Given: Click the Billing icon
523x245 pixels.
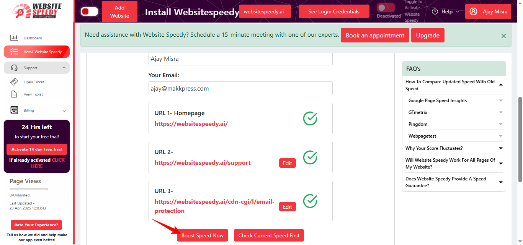Looking at the screenshot, I should pyautogui.click(x=14, y=110).
